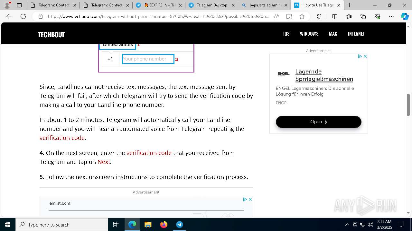Screen dimensions: 412x231
Task: Show hidden system tray icons
Action: (347, 225)
